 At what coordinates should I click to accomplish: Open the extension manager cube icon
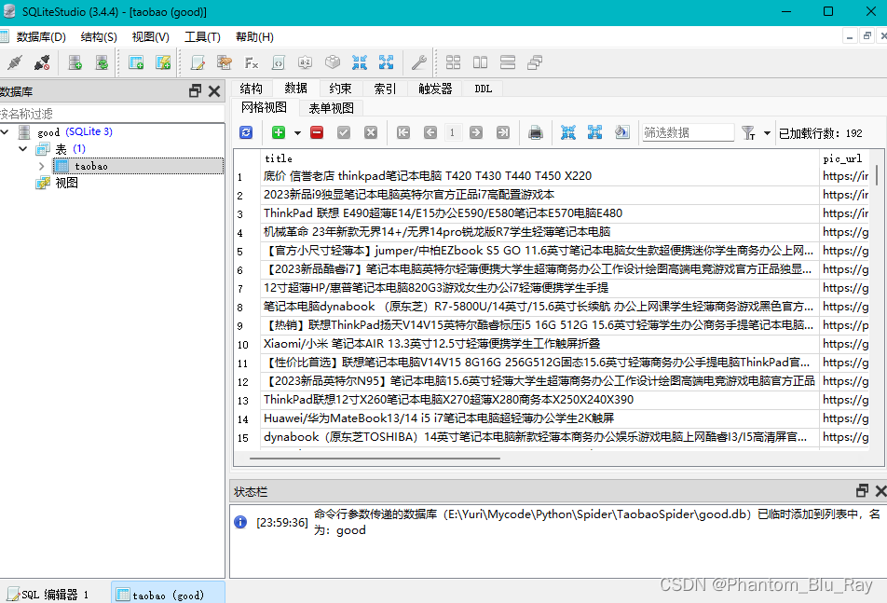click(x=333, y=62)
